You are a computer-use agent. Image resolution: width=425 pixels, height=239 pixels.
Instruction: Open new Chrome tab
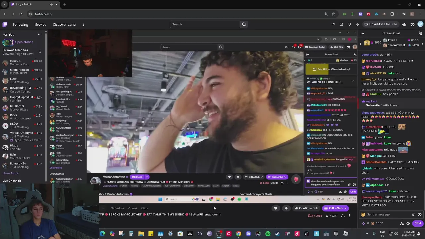[x=64, y=4]
